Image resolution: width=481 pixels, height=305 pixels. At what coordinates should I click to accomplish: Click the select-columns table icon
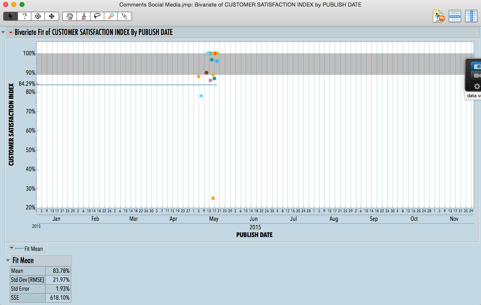point(472,16)
